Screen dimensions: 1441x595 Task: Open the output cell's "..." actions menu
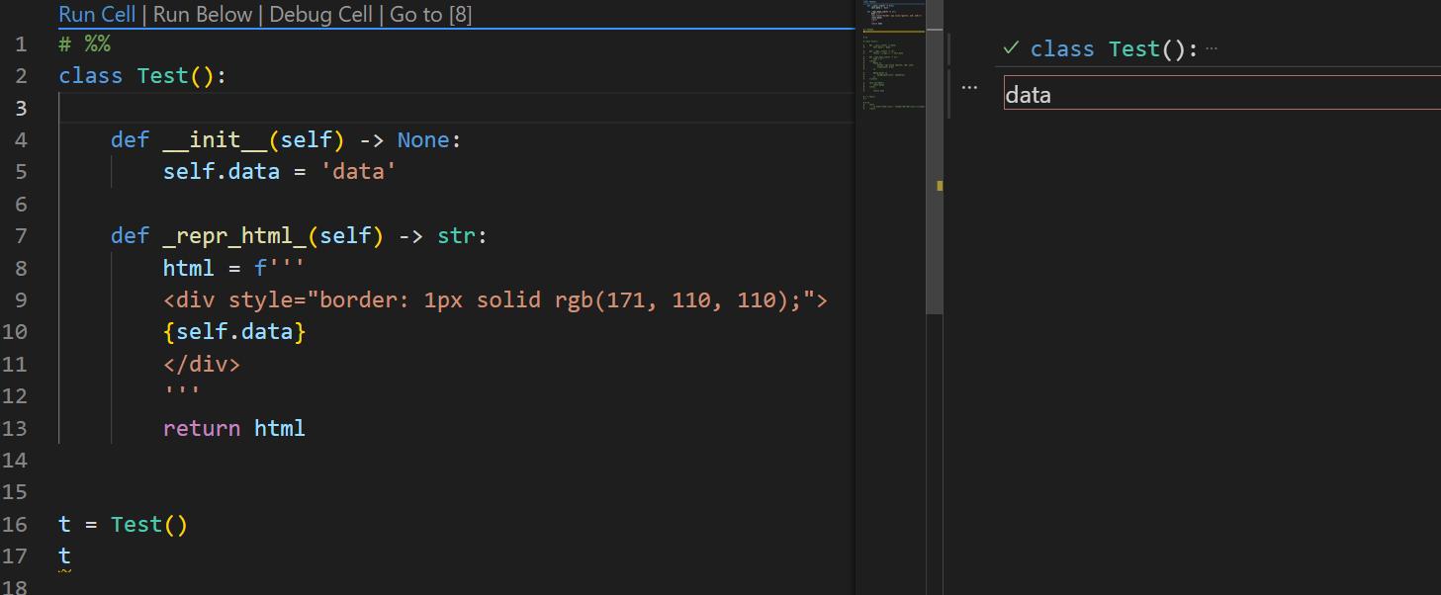click(967, 87)
